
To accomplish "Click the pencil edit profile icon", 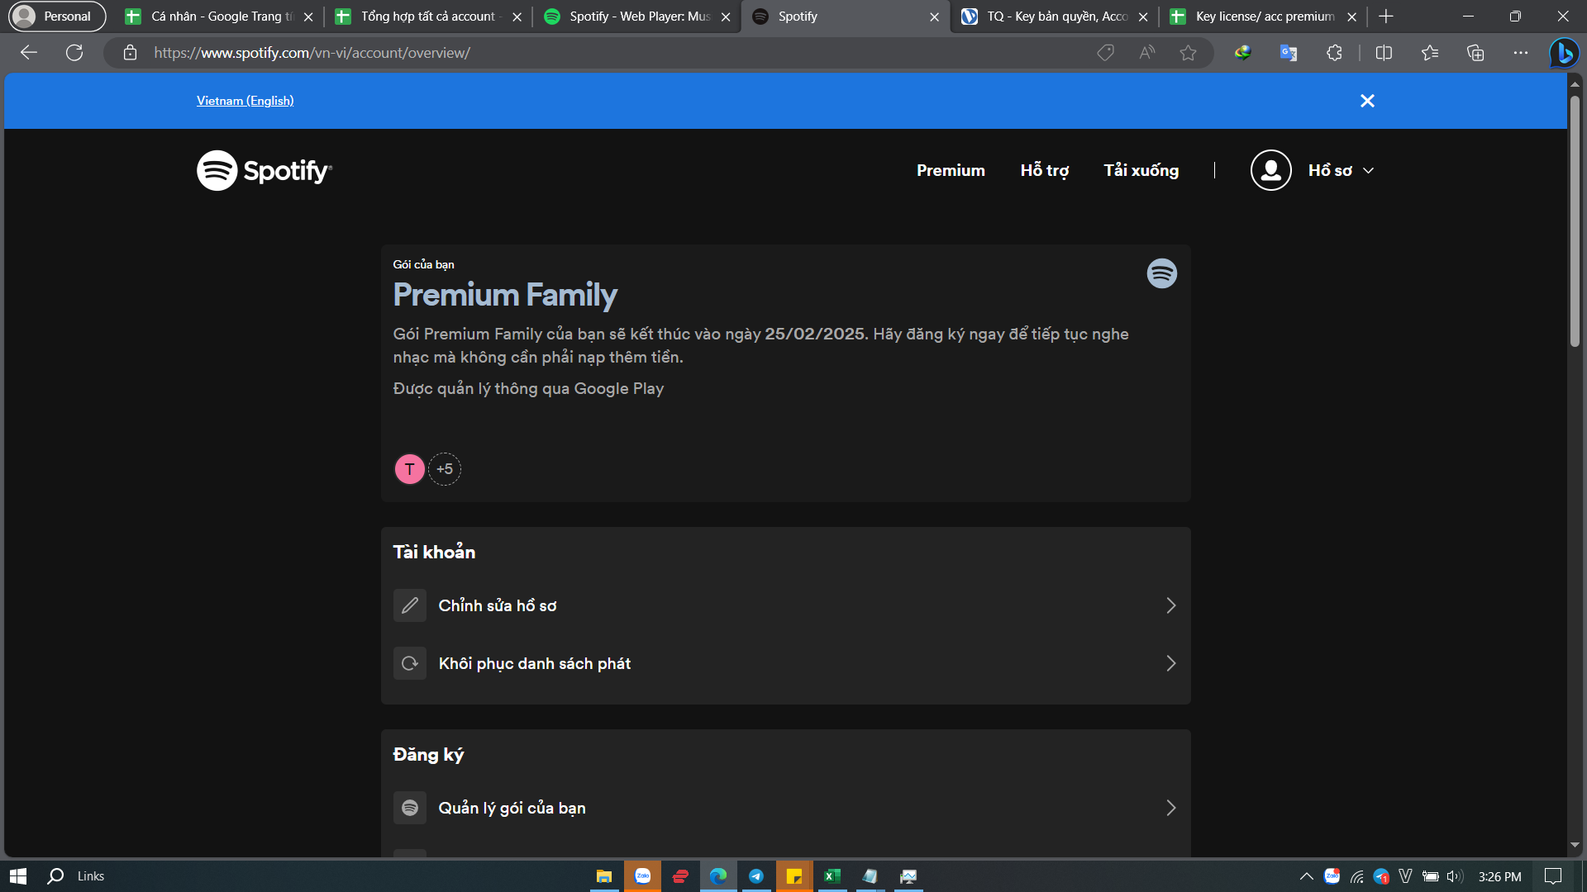I will click(410, 605).
